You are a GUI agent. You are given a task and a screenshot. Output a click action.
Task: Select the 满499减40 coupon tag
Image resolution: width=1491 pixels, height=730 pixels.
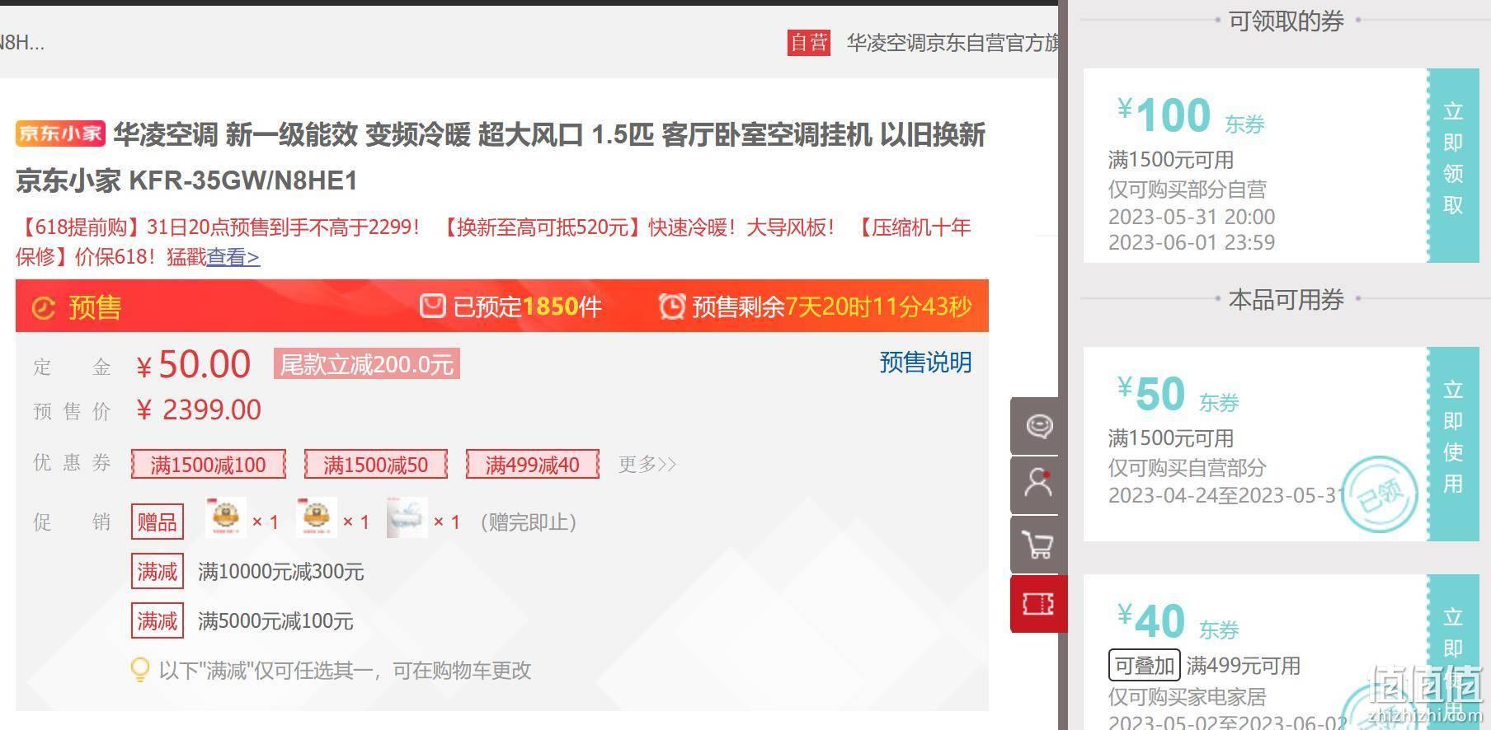pyautogui.click(x=532, y=465)
